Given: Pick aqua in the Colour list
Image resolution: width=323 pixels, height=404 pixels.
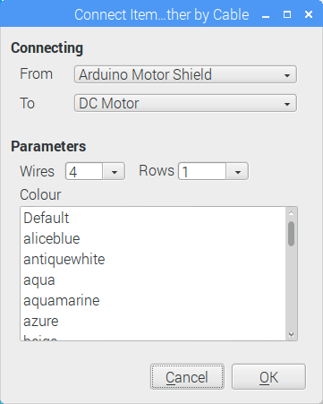Looking at the screenshot, I should click(153, 279).
